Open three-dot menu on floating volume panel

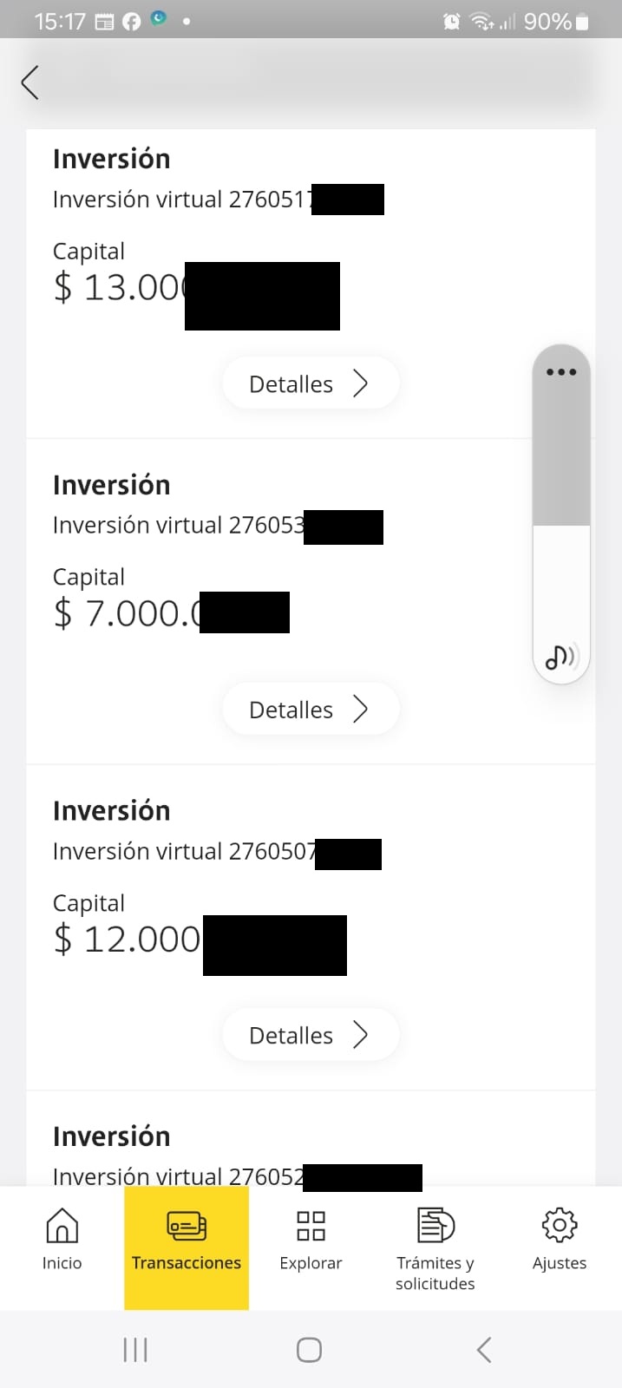click(x=561, y=372)
